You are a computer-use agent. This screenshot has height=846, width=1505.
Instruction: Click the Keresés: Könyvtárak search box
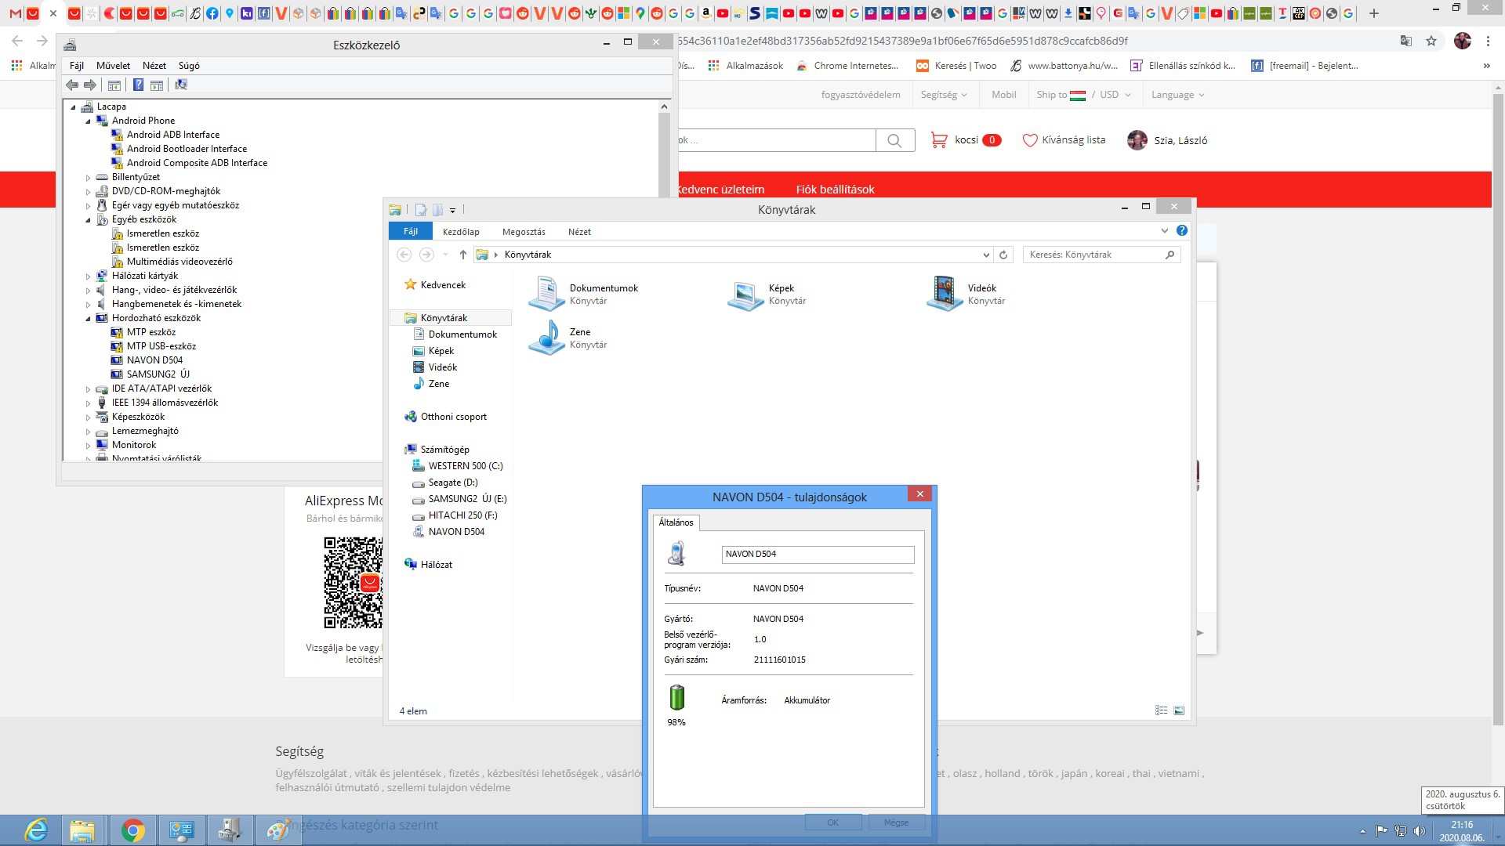click(x=1101, y=255)
